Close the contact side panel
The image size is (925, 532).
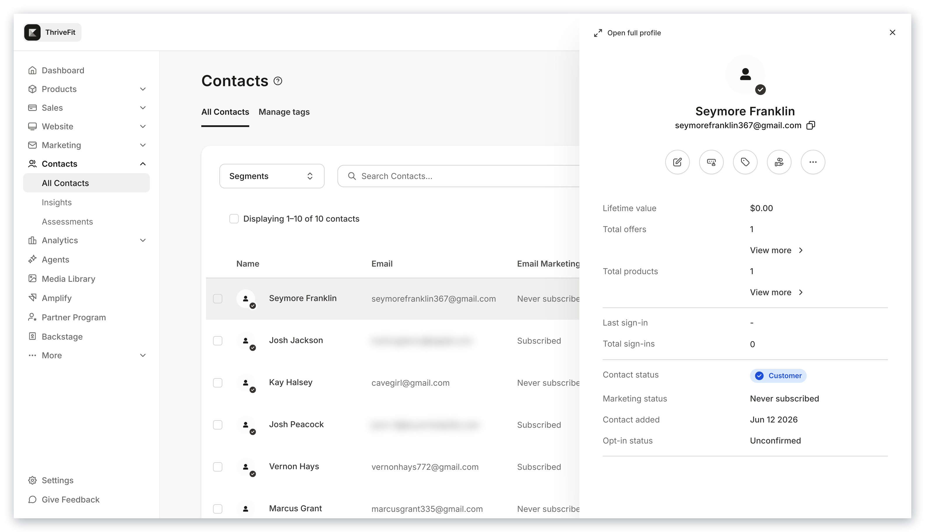pyautogui.click(x=893, y=32)
